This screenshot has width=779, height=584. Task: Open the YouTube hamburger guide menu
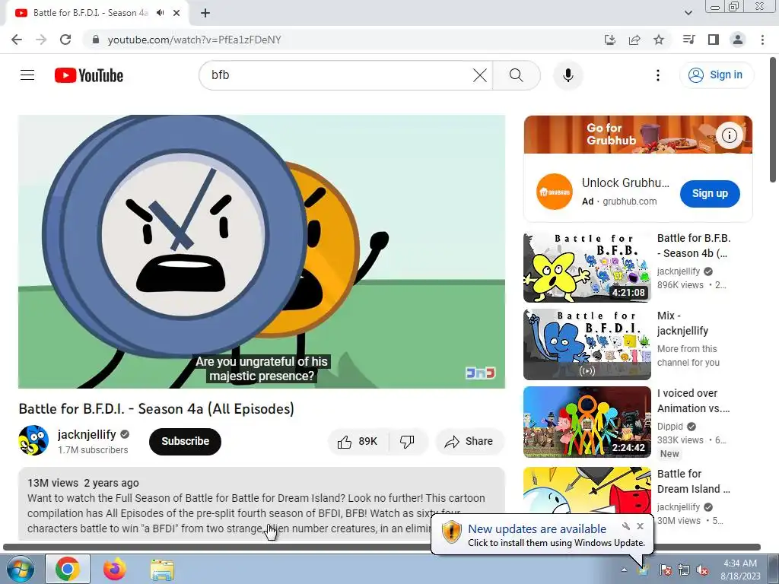pos(27,75)
